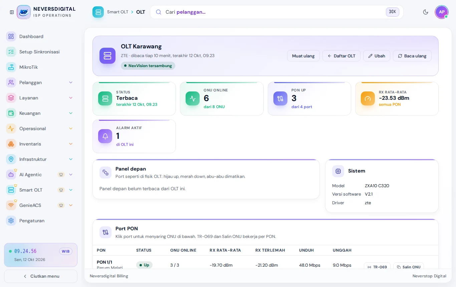Click the Pengaturan gear icon
The height and width of the screenshot is (287, 456).
tap(11, 221)
